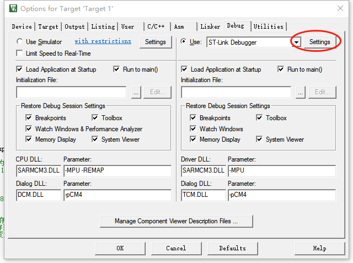Browse for simulator initialization file

click(136, 92)
